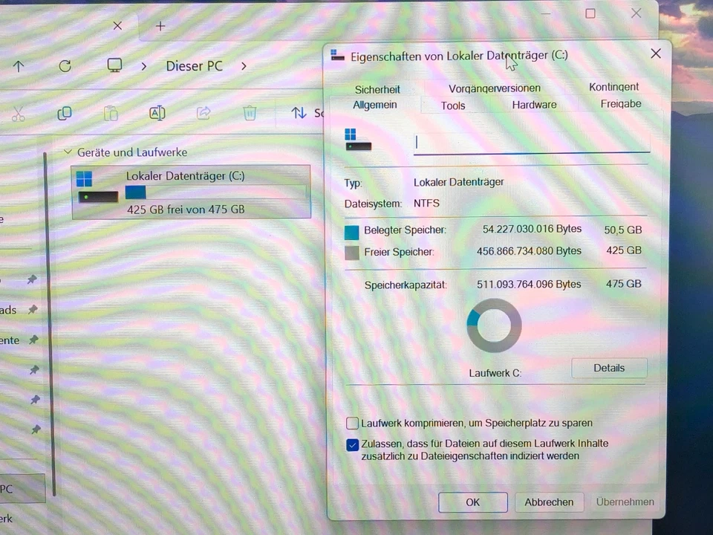Open the breadcrumb chevron after 'Dieser PC'
Image resolution: width=713 pixels, height=535 pixels.
(x=244, y=66)
